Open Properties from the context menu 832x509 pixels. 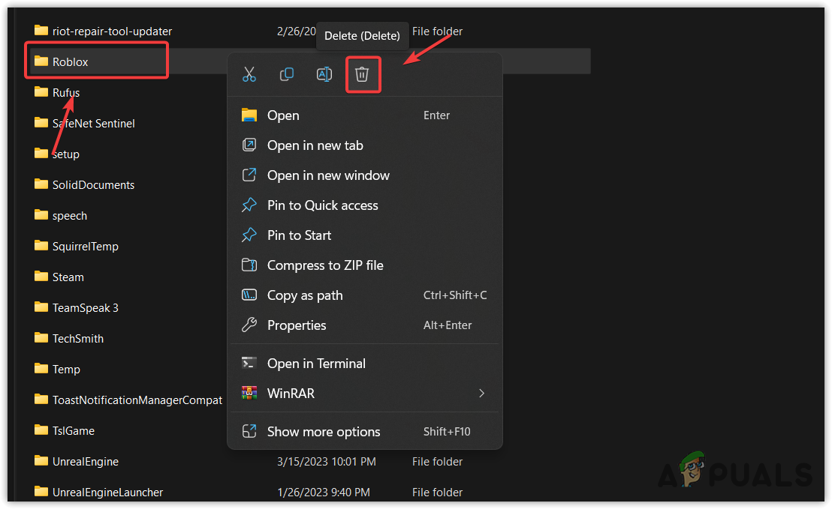297,325
